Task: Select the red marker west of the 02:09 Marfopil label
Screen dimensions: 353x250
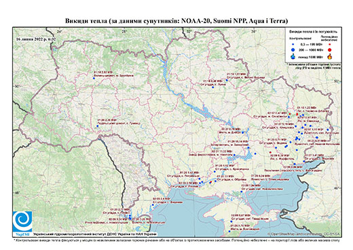Action: click(x=270, y=152)
